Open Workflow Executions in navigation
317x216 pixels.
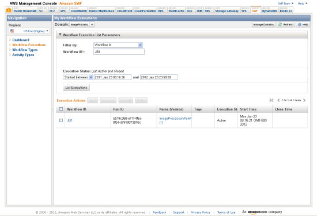tap(29, 45)
